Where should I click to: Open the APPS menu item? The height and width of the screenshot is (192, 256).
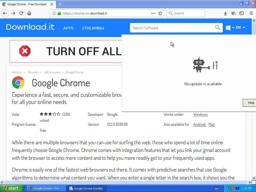pyautogui.click(x=68, y=28)
